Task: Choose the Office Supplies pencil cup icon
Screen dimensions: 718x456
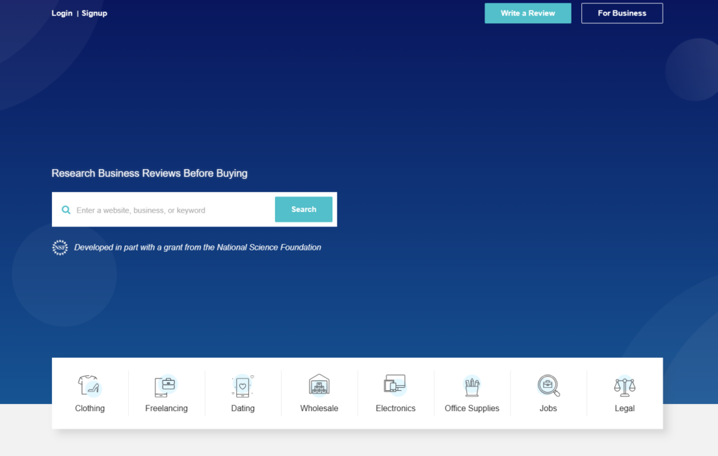Action: tap(471, 387)
